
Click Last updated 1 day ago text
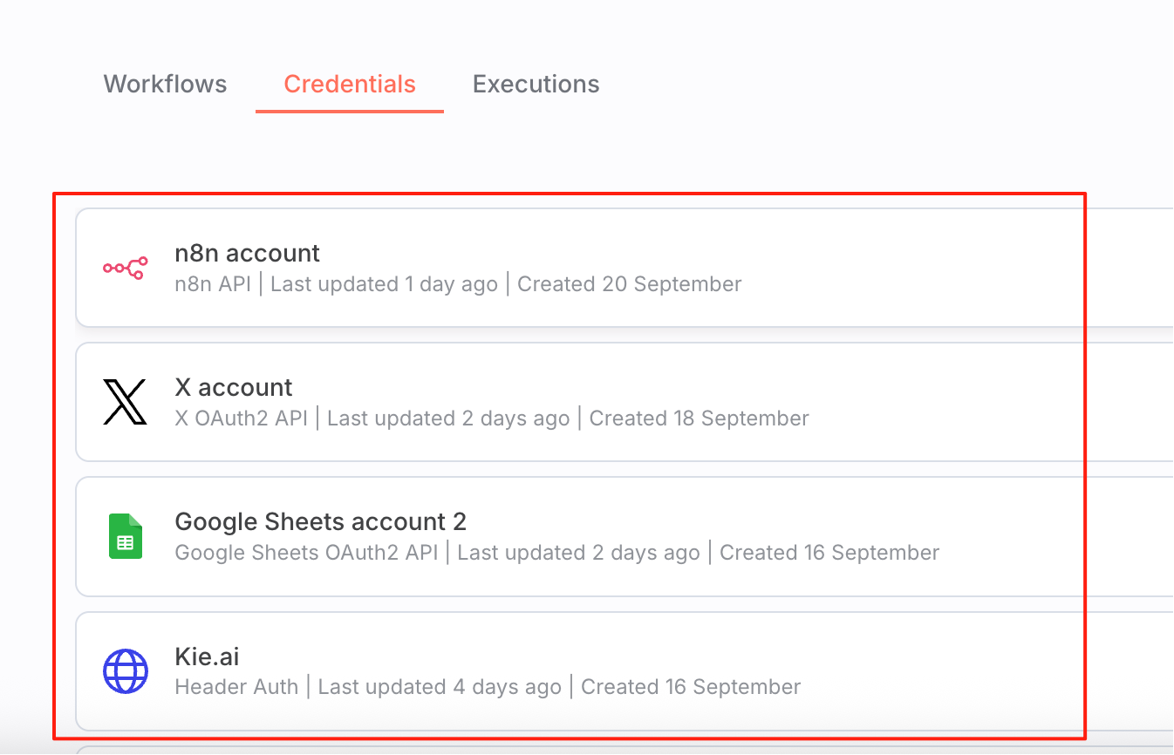384,284
